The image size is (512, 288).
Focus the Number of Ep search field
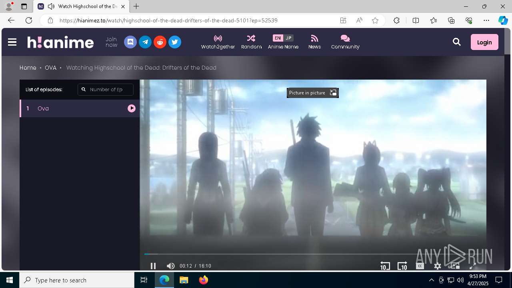(x=106, y=90)
